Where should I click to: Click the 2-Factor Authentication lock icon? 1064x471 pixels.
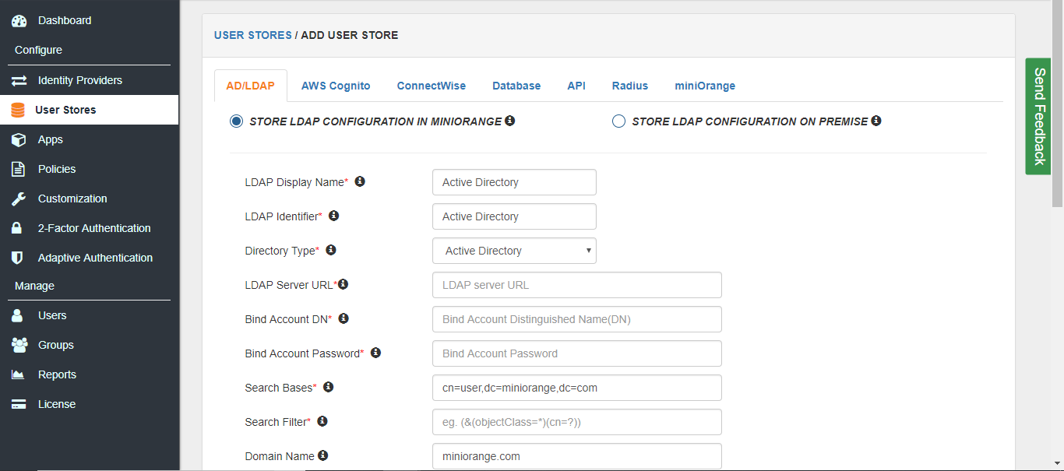pos(17,228)
